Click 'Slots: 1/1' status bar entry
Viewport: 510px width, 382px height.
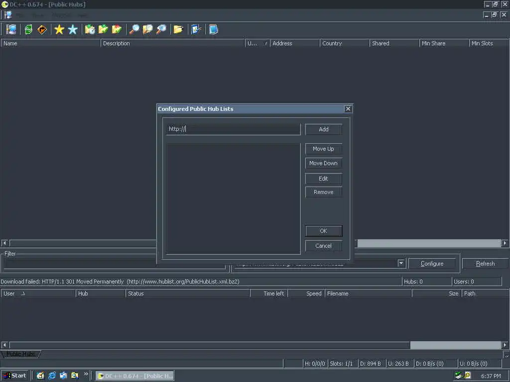pyautogui.click(x=342, y=364)
